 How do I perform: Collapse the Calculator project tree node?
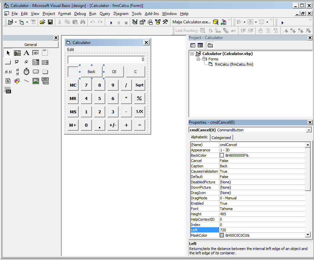click(192, 54)
